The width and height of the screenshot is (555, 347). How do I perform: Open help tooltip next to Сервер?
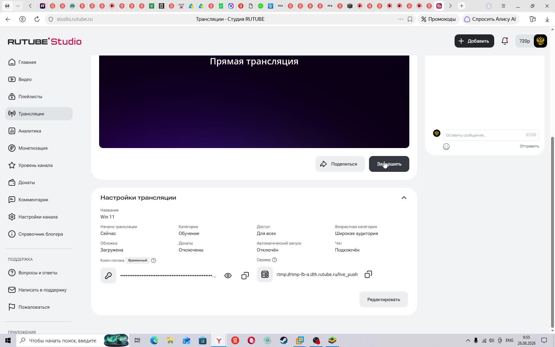[x=275, y=260]
